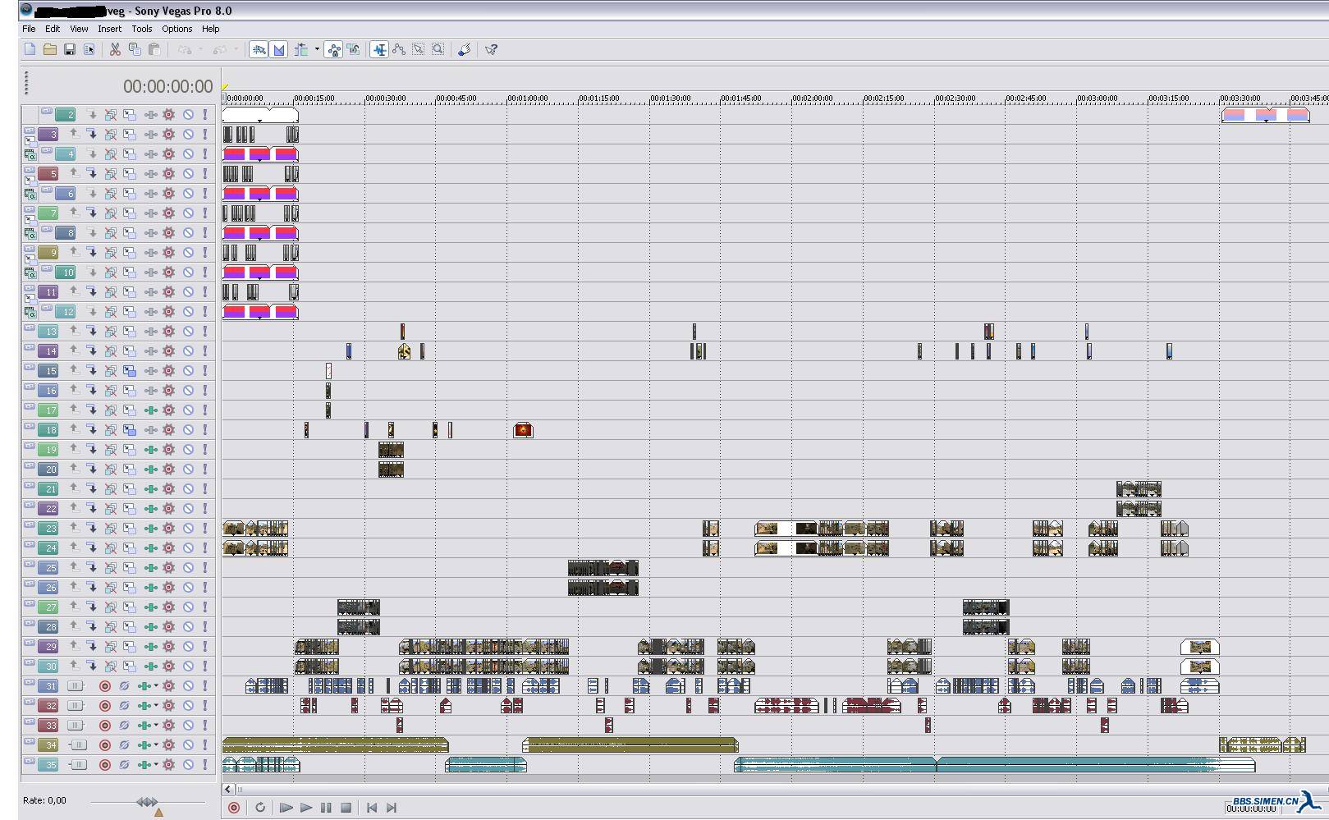
Task: Mute track 13
Action: [x=188, y=331]
